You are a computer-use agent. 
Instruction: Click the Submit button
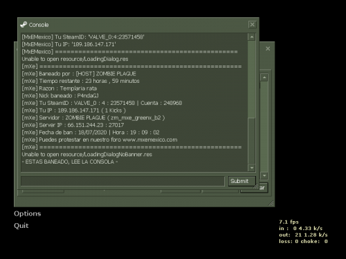[242, 181]
